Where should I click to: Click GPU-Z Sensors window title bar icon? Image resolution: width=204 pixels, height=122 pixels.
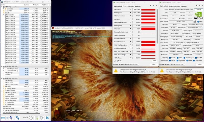point(114,2)
